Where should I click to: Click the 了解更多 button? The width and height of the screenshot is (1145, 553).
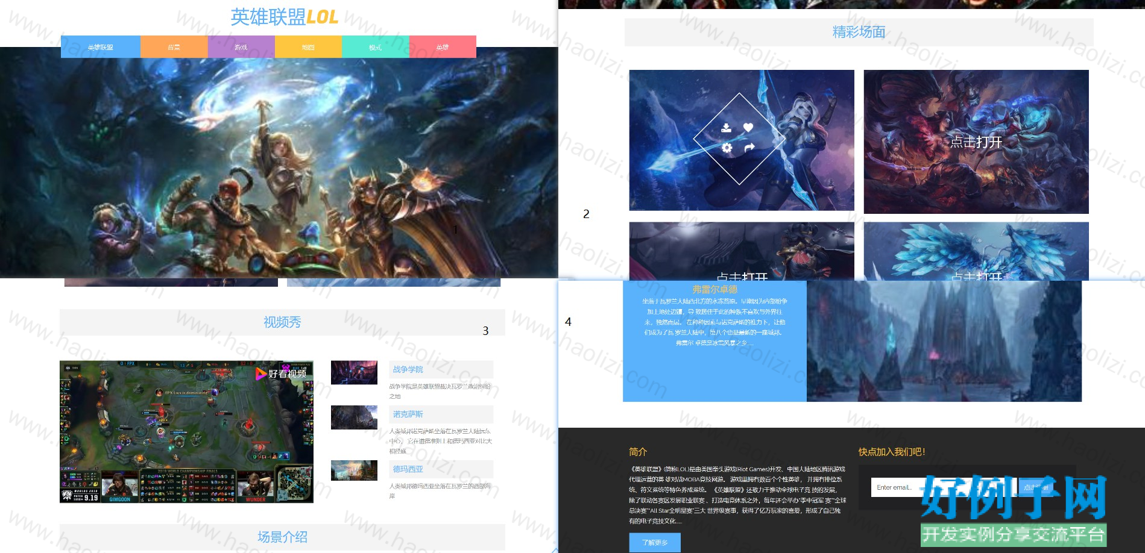(655, 542)
